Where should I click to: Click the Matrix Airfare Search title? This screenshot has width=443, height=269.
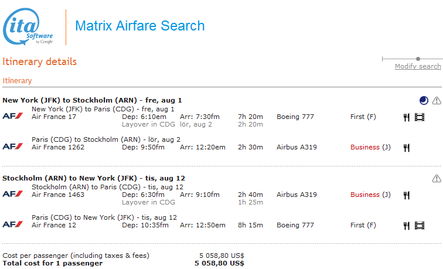(140, 26)
